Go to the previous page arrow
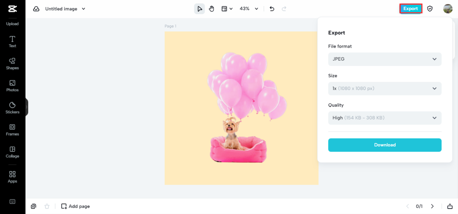 [408, 206]
